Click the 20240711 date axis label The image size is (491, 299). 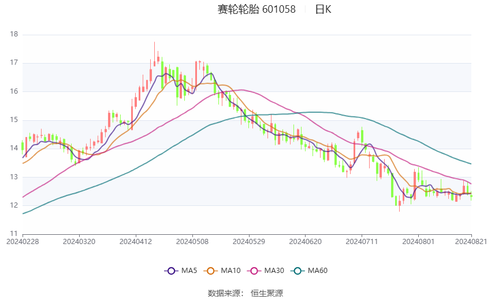tap(361, 241)
